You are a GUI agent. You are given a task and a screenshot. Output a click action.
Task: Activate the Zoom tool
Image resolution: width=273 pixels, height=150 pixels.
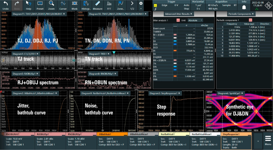click(51, 5)
